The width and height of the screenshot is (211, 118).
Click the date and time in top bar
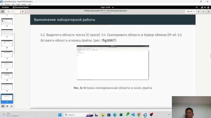[105, 7]
